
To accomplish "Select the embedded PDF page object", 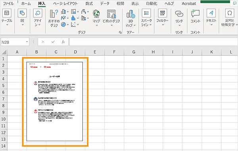I will [55, 101].
